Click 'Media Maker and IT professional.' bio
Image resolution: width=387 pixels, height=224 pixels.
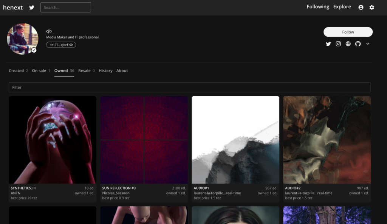coord(73,37)
